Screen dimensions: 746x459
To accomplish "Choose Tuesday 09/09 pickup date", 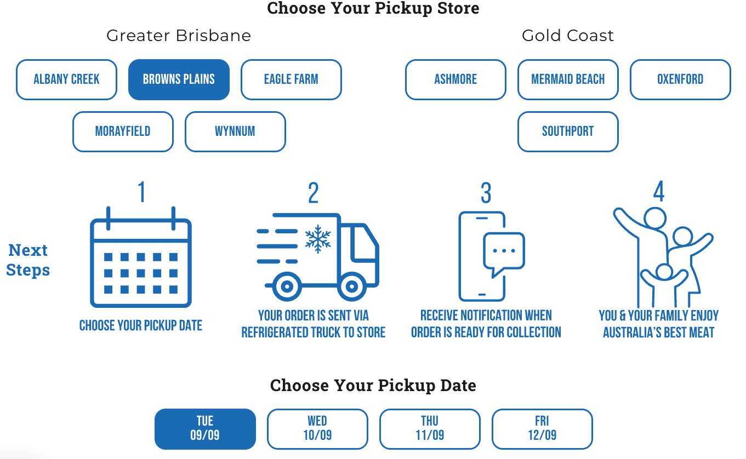I will (x=205, y=429).
